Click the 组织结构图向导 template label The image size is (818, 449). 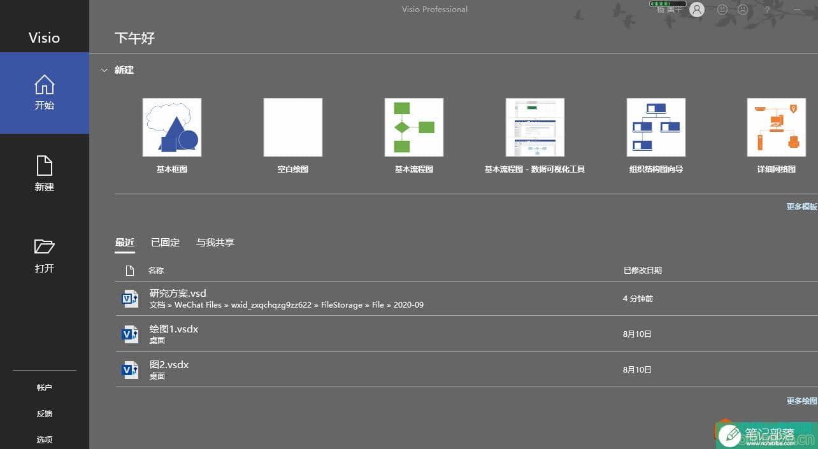[656, 169]
